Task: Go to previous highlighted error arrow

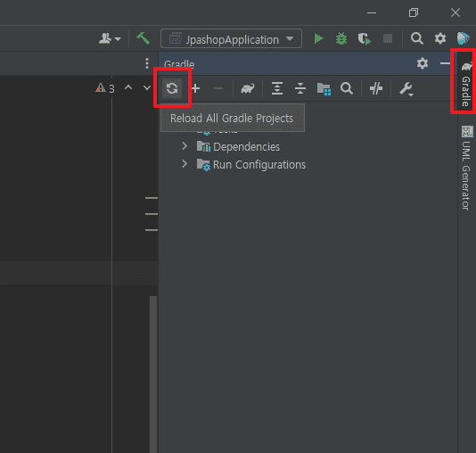Action: click(x=128, y=88)
